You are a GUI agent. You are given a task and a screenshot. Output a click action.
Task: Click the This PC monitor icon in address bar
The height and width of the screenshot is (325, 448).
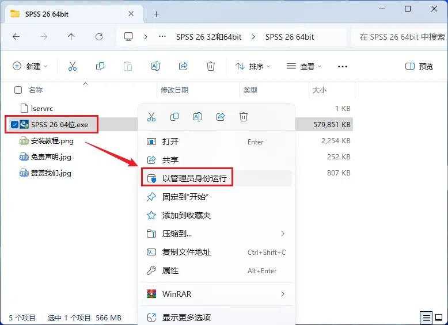128,36
